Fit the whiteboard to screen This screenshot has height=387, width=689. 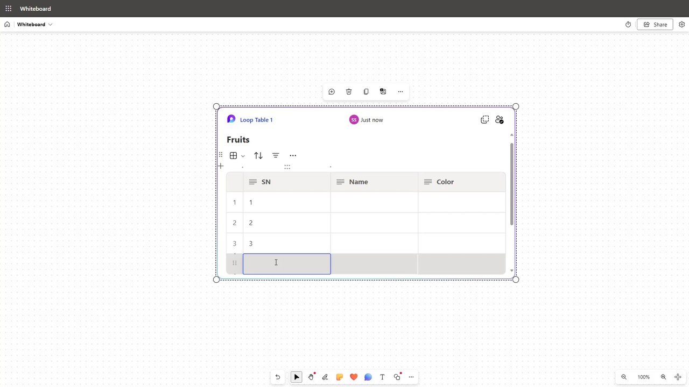[678, 377]
